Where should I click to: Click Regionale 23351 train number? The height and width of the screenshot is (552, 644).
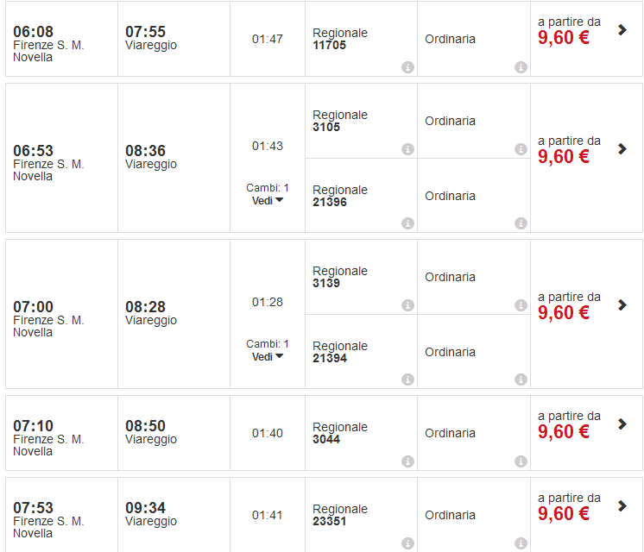pos(329,521)
